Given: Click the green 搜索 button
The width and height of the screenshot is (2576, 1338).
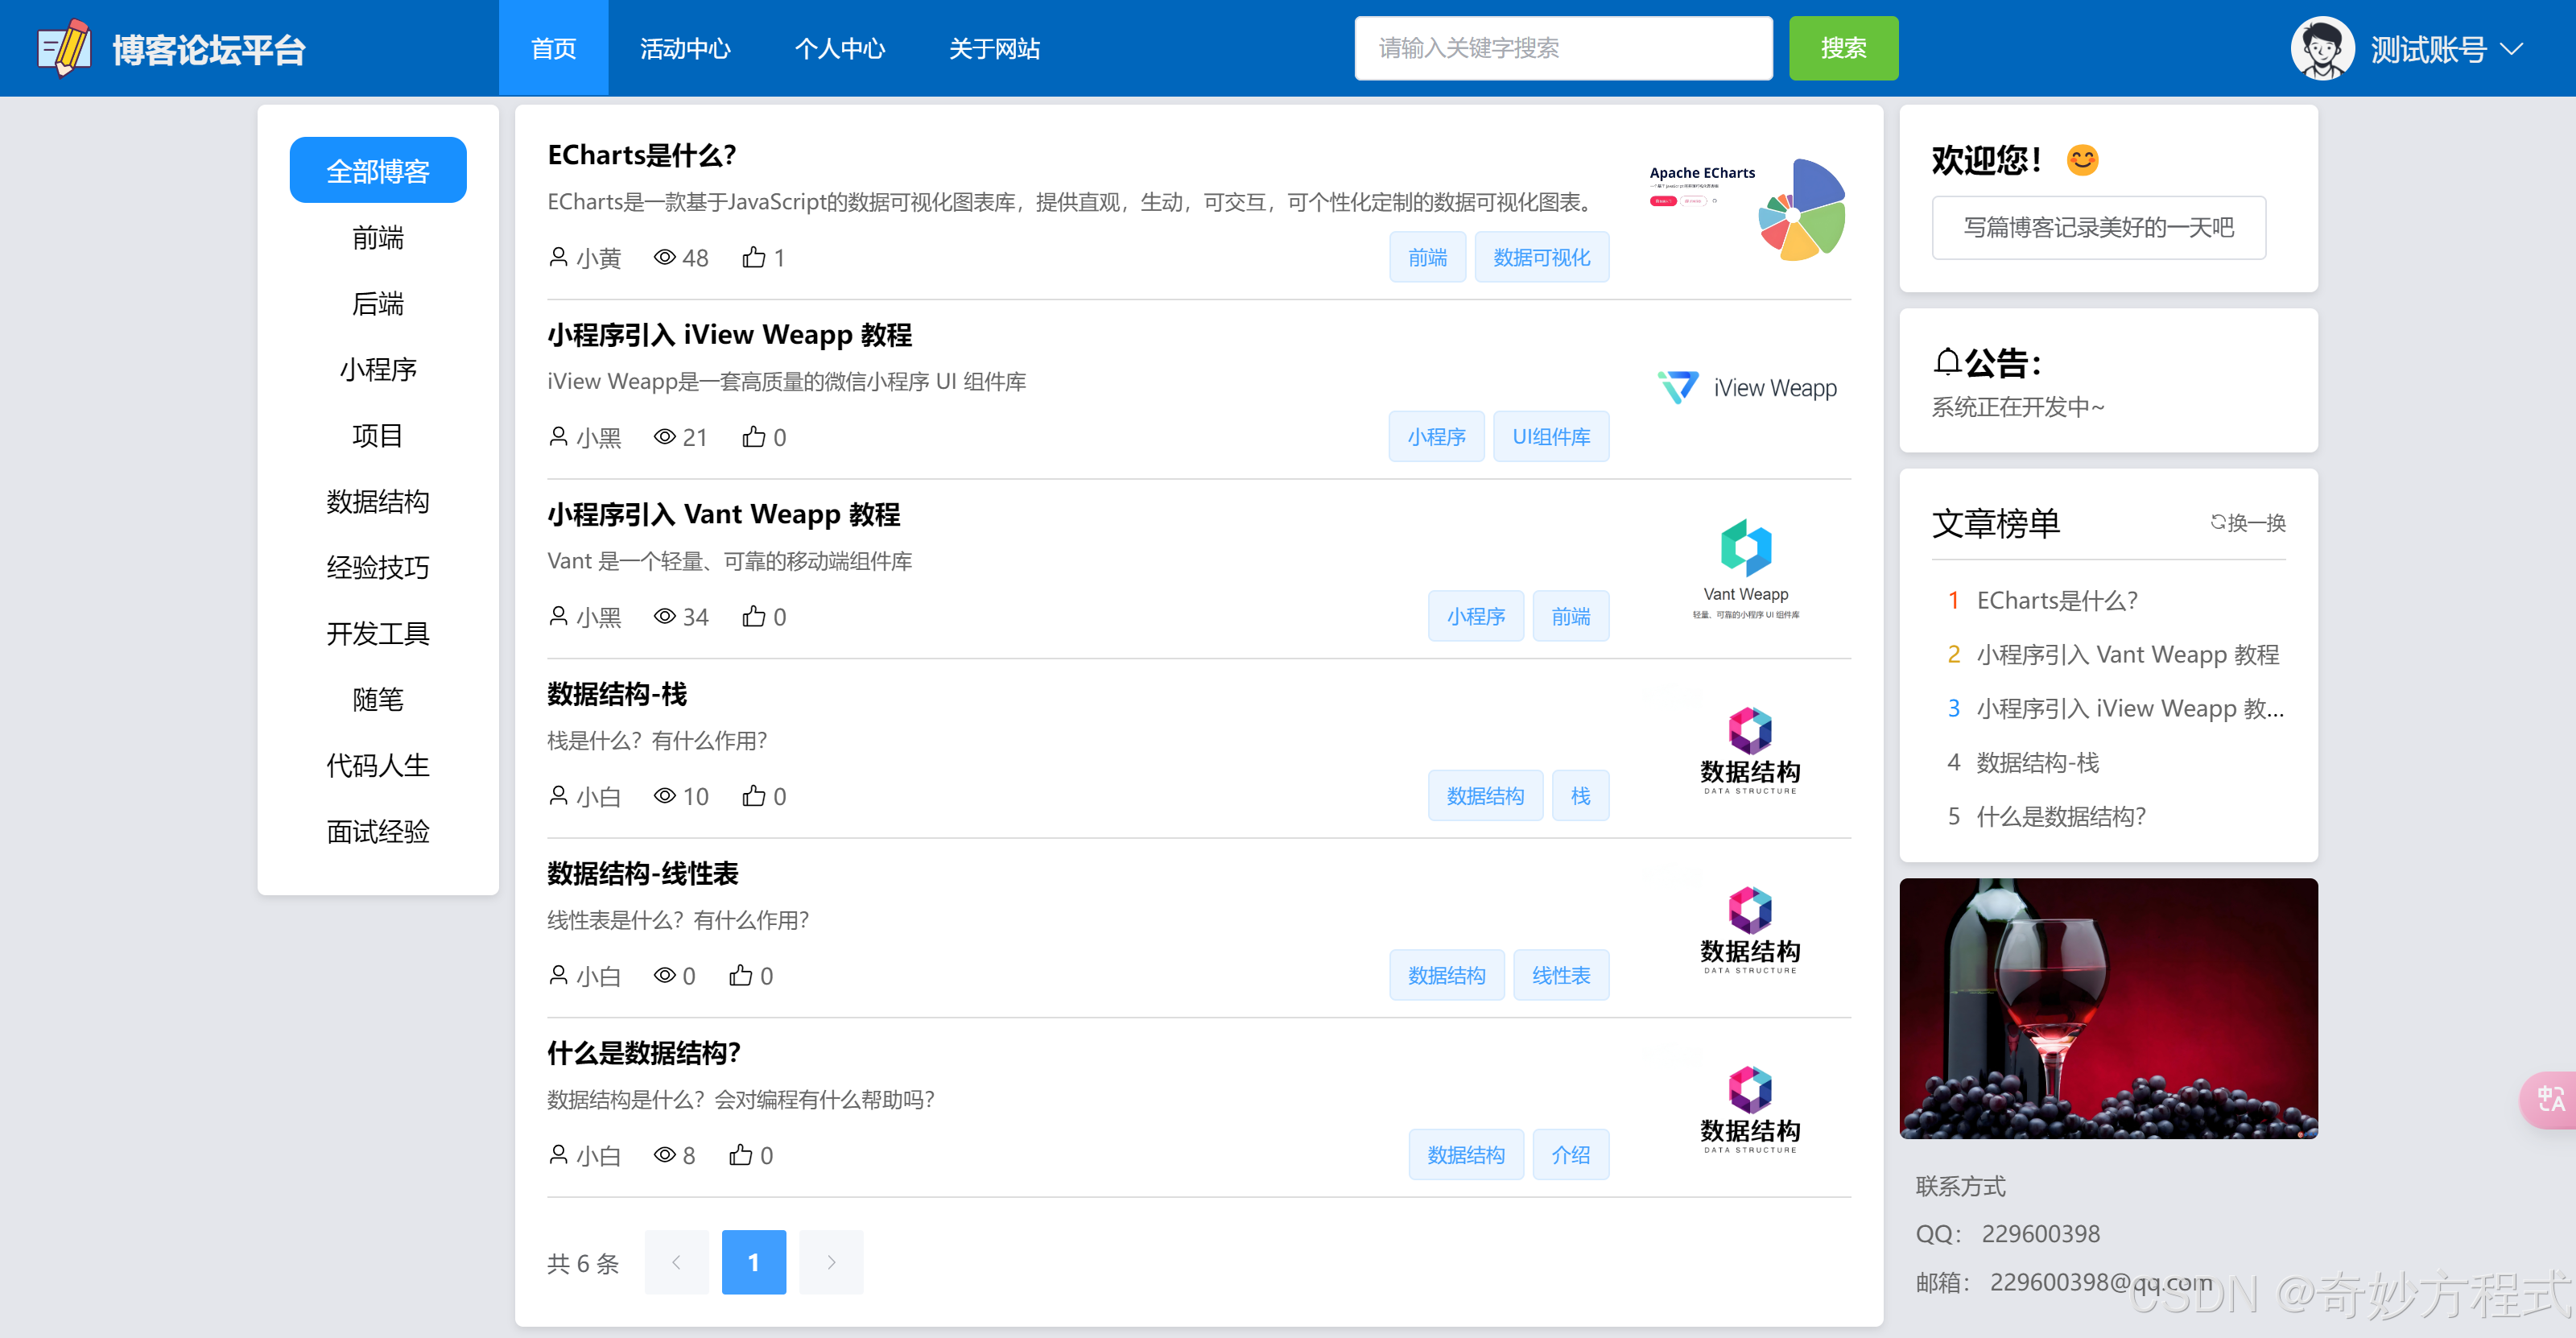Looking at the screenshot, I should click(x=1843, y=48).
